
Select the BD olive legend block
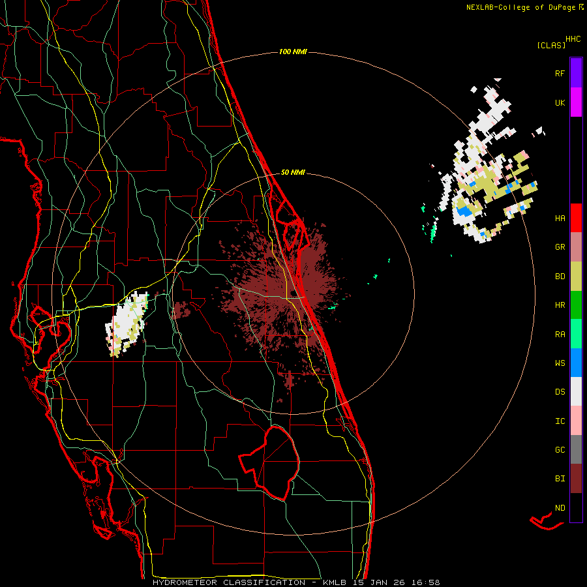(x=576, y=277)
